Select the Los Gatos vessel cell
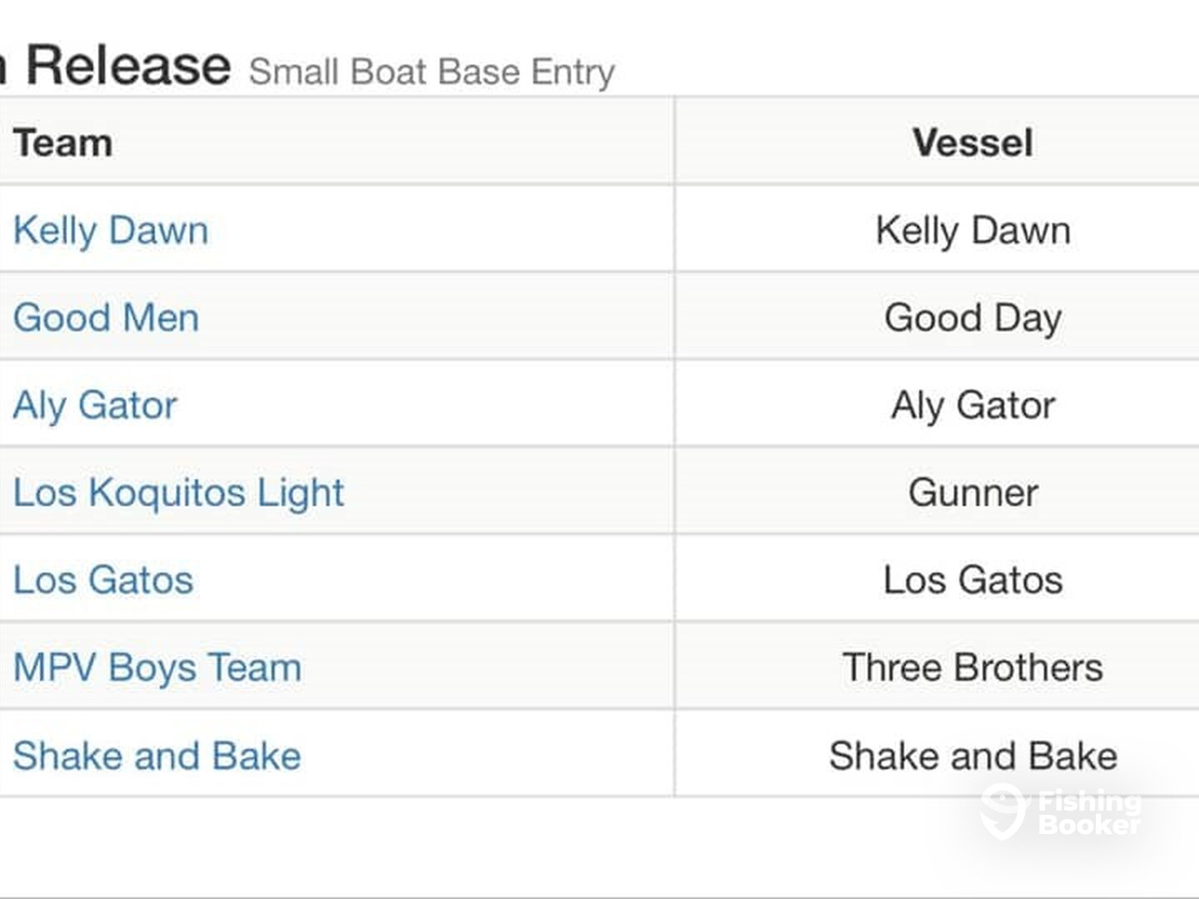Viewport: 1199px width, 899px height. (937, 580)
